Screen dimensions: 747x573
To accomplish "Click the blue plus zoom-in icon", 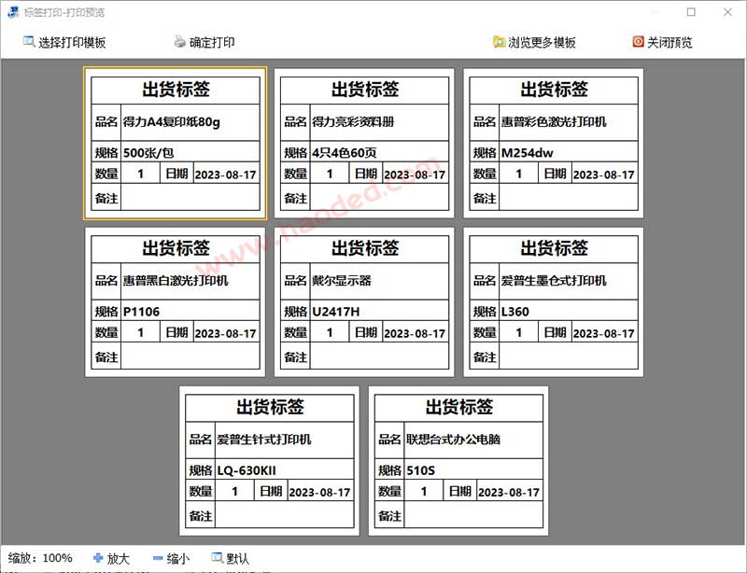I will pyautogui.click(x=98, y=558).
